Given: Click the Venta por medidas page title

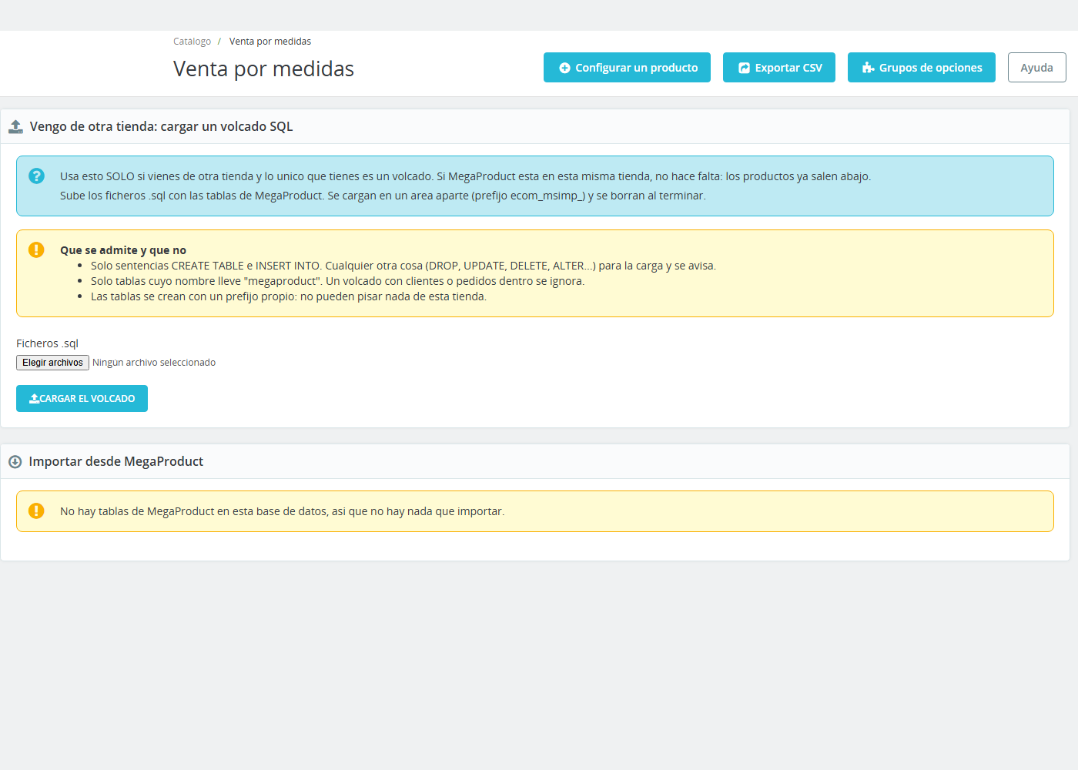Looking at the screenshot, I should 263,69.
